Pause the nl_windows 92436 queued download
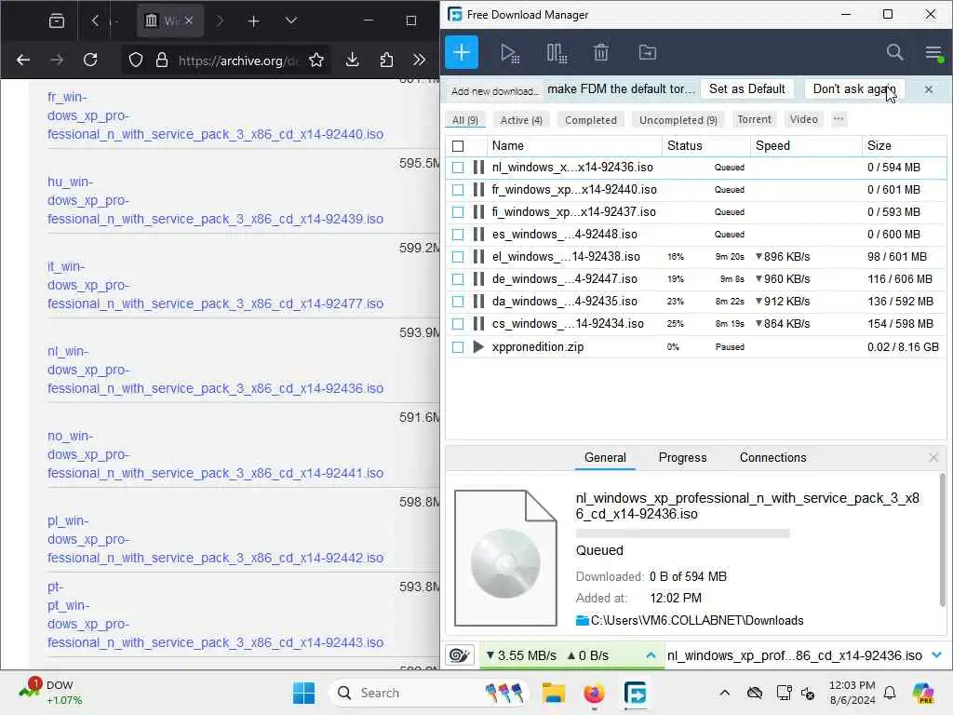953x715 pixels. click(x=478, y=168)
